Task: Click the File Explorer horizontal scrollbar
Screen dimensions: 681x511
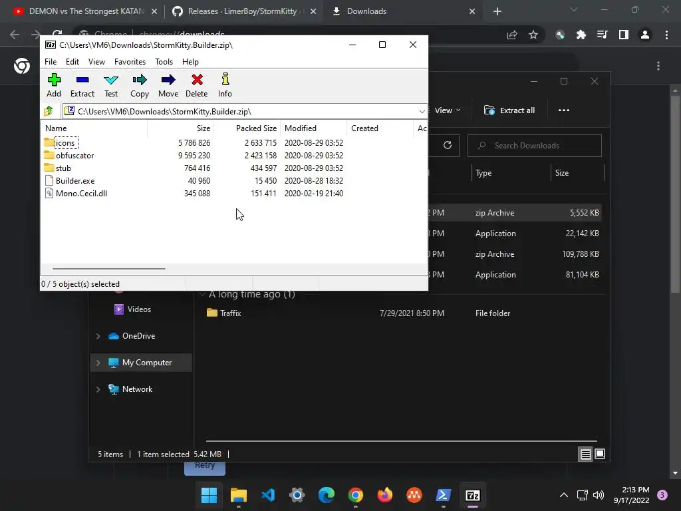Action: click(x=401, y=441)
